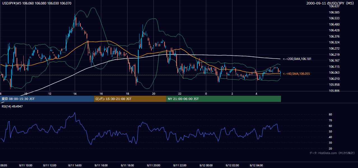Click the 106.063 price axis label
358x168 pixels.
334,73
